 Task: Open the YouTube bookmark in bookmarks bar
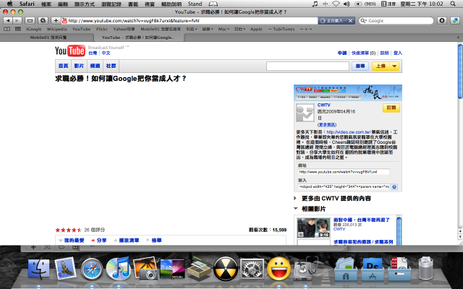[82, 29]
